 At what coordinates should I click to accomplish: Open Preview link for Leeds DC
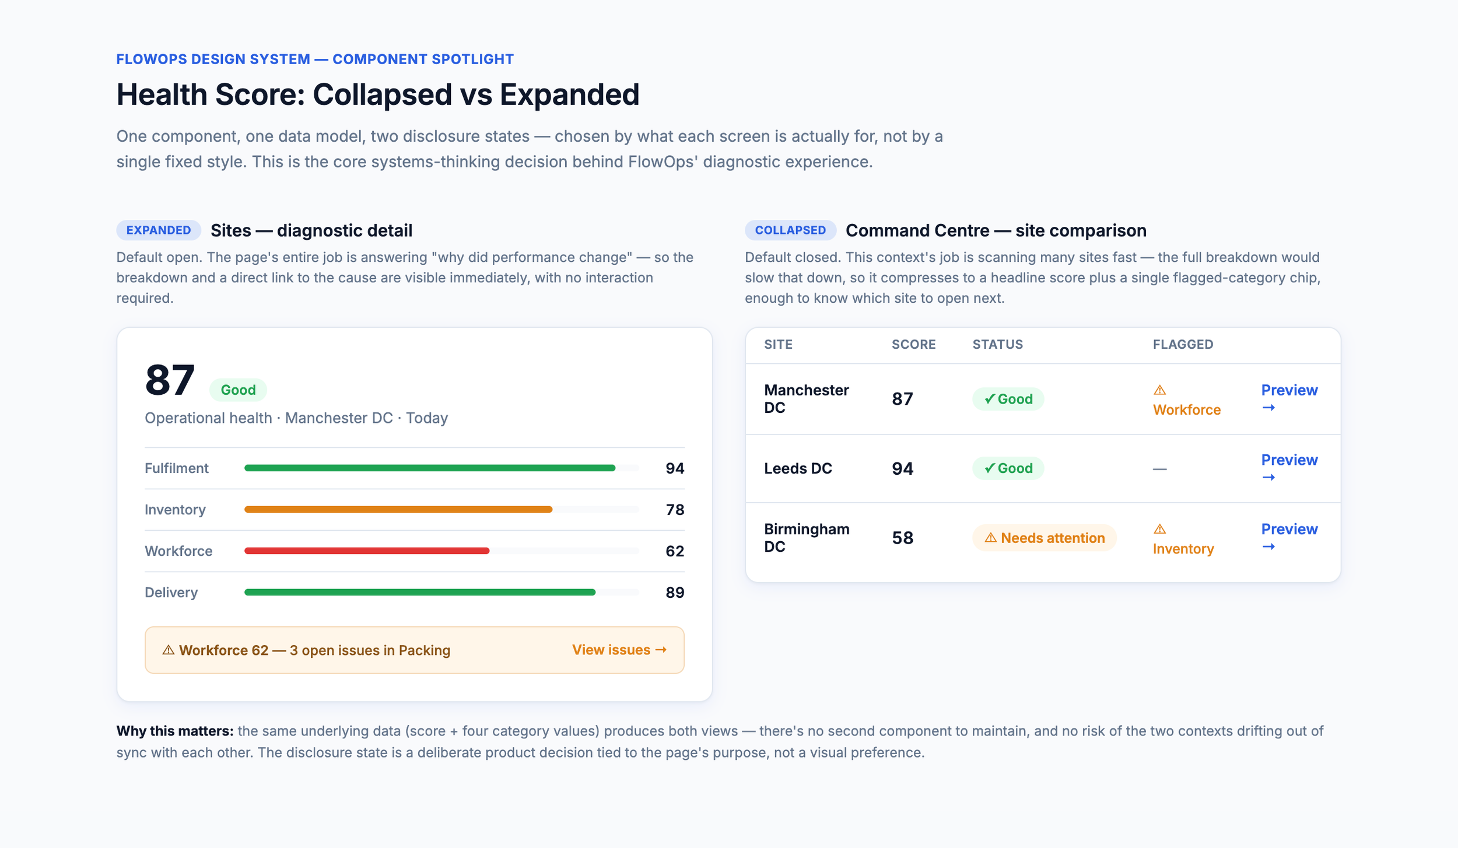tap(1289, 468)
